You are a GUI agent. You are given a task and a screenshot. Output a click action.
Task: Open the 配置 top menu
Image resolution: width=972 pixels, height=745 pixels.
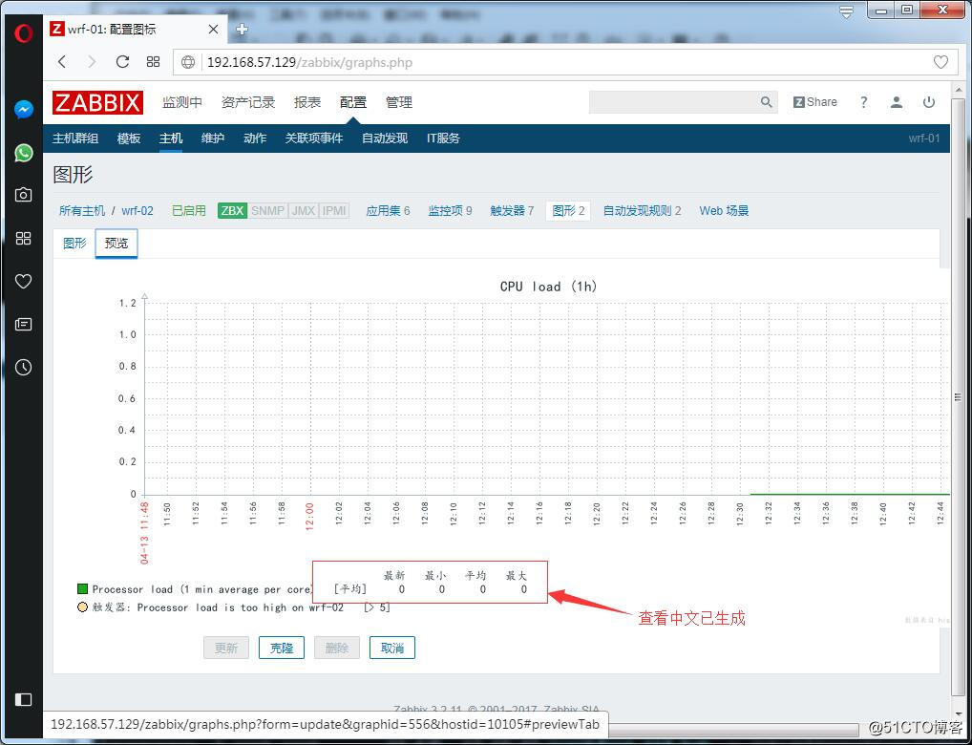tap(353, 102)
